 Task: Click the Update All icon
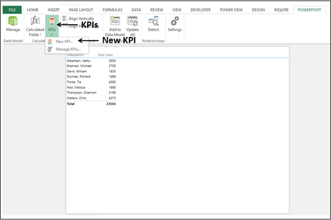(x=132, y=21)
